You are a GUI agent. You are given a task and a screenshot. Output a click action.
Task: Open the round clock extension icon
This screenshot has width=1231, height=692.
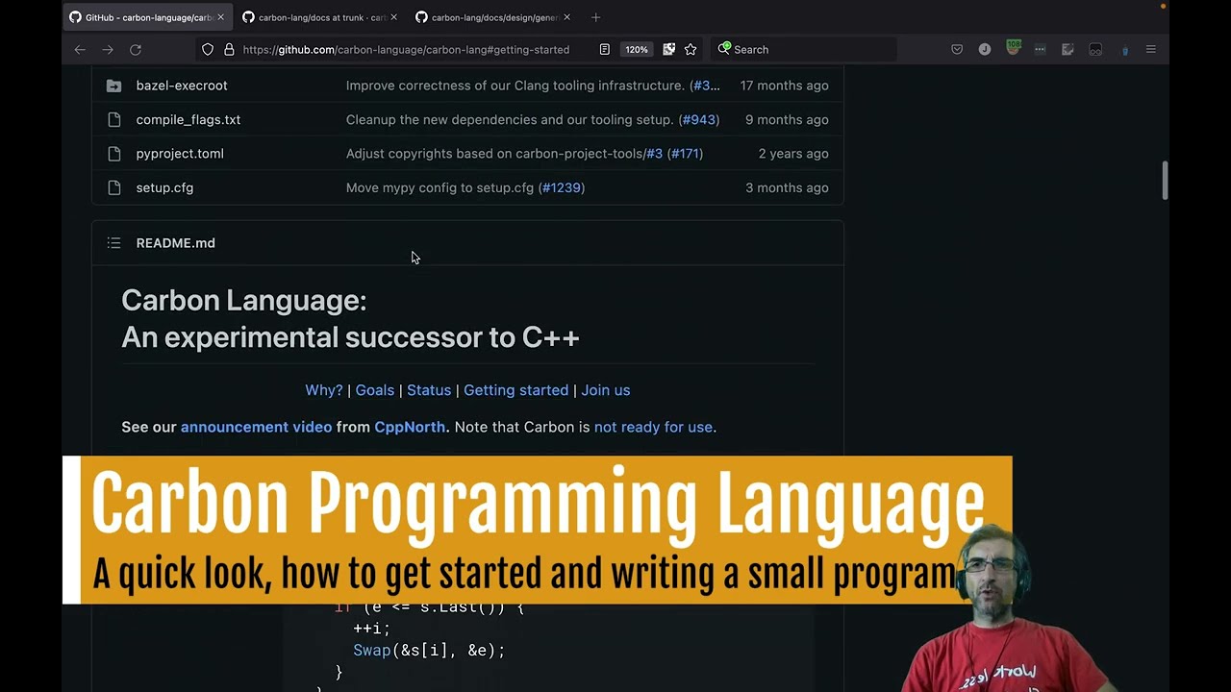[x=985, y=49]
